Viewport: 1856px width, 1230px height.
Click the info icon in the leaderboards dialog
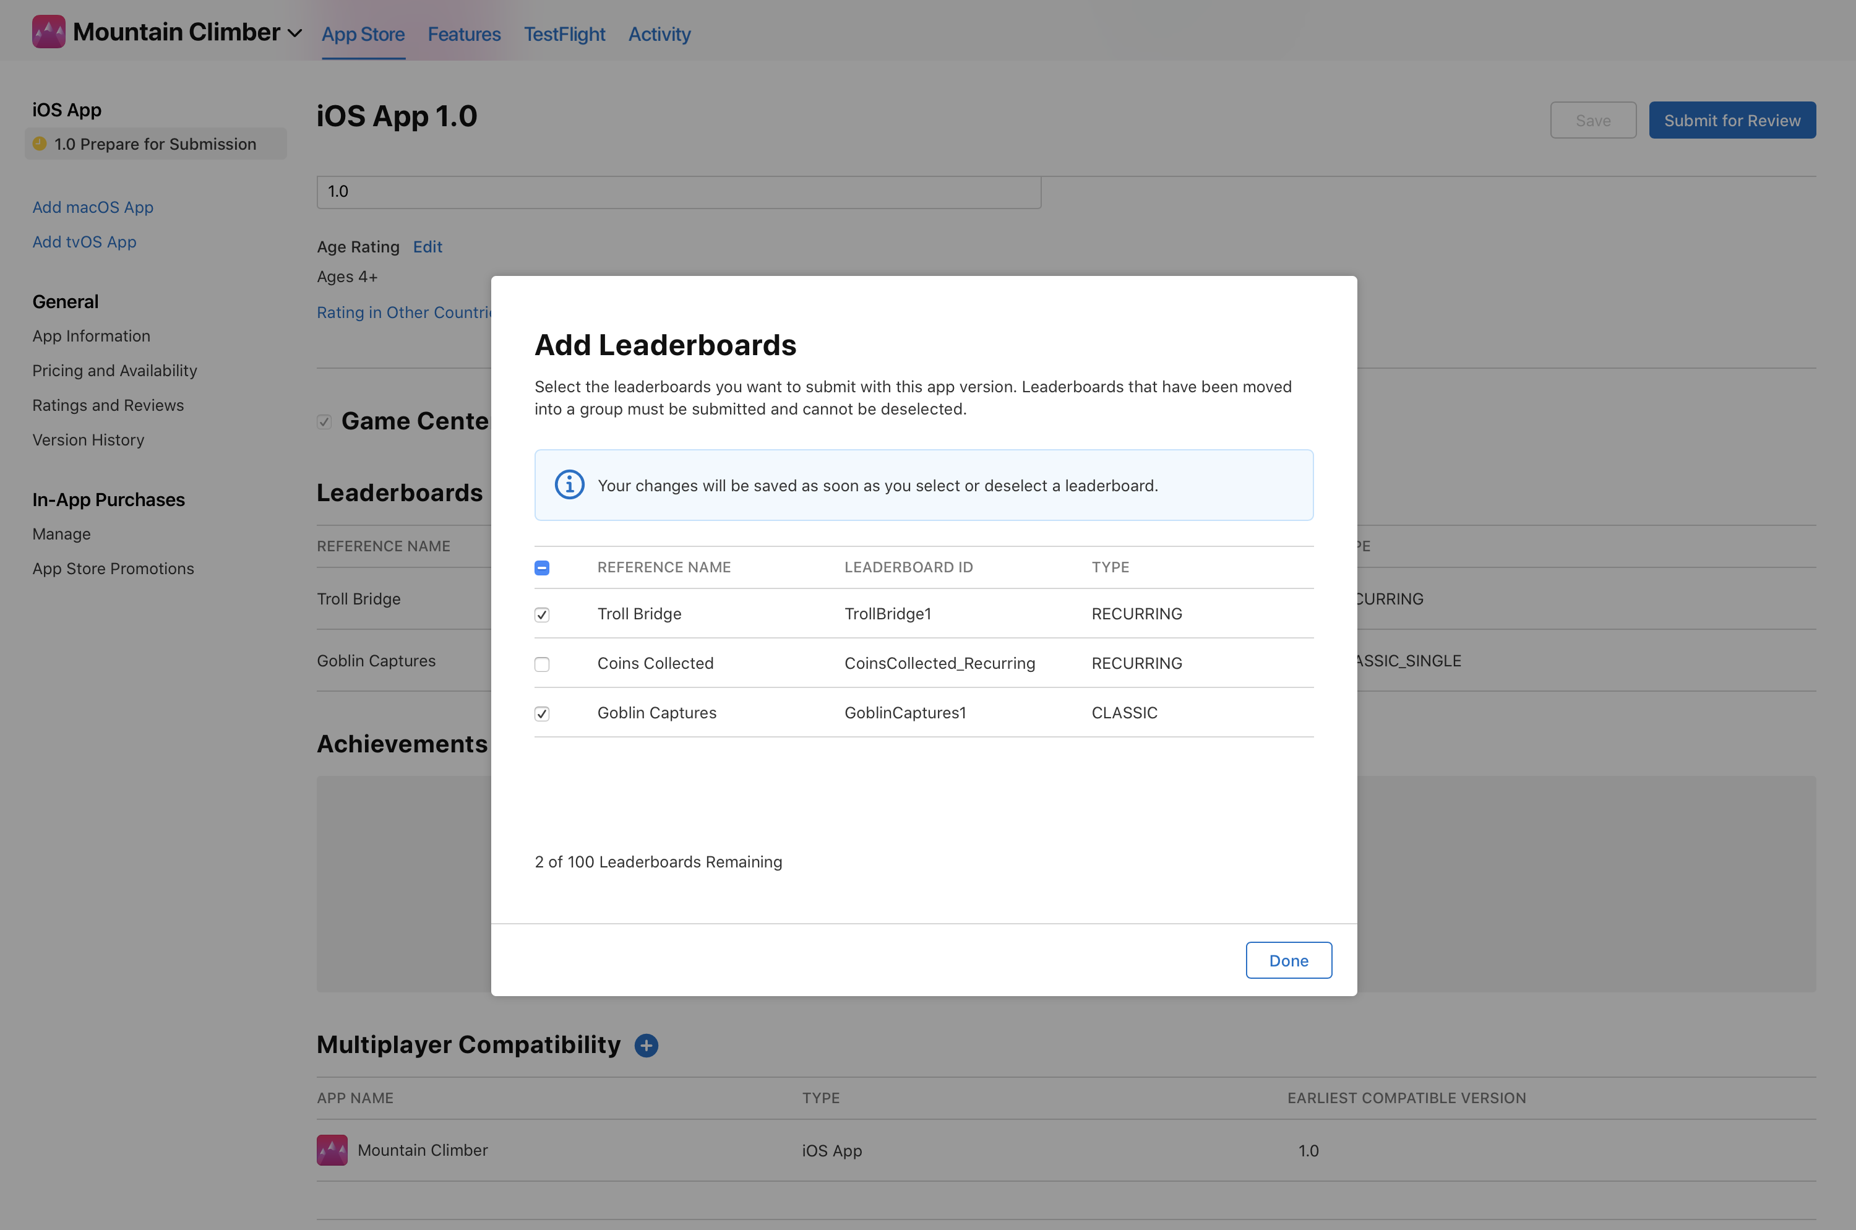tap(565, 484)
